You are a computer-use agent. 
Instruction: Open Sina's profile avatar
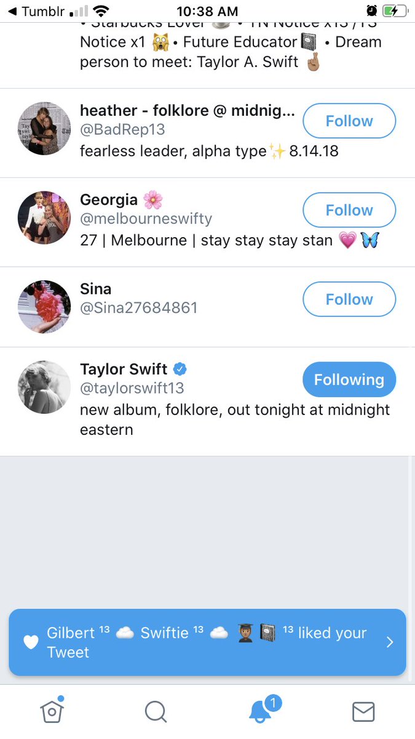pyautogui.click(x=44, y=307)
